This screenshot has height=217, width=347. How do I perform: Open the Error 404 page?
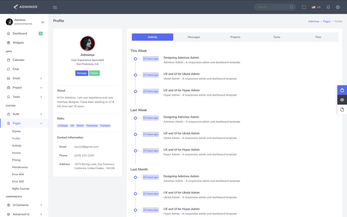click(x=18, y=174)
